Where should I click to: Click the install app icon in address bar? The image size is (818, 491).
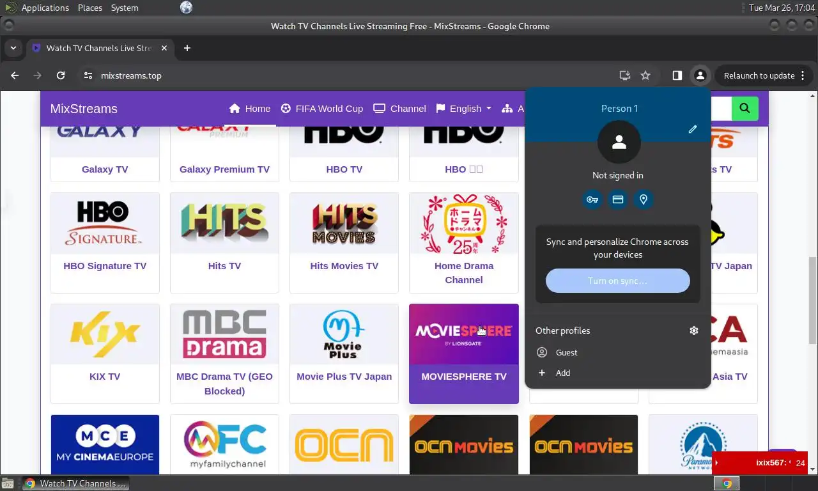point(625,75)
